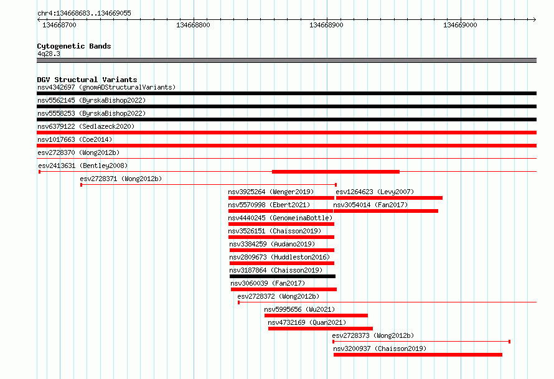Click the gray 4q28.3 cytogenetic band bar
The image size is (554, 379).
(x=286, y=60)
